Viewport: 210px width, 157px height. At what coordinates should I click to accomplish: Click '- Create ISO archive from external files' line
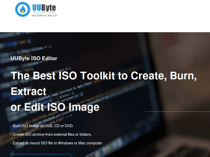click(51, 134)
